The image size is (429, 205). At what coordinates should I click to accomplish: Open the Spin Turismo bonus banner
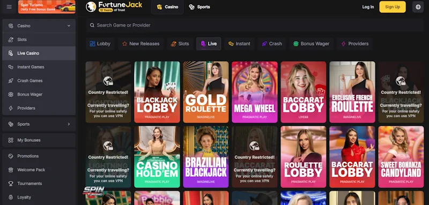pyautogui.click(x=47, y=7)
